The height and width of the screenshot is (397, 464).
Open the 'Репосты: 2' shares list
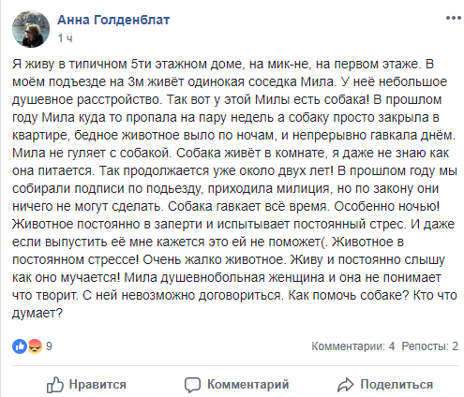click(430, 346)
